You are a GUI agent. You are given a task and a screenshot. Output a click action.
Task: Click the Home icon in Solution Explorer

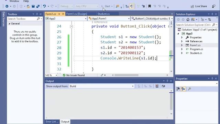pos(188,20)
